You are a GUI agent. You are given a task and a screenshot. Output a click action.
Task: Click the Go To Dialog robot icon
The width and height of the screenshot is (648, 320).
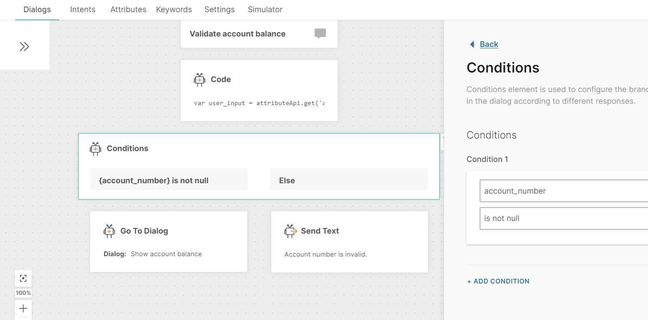tap(109, 231)
